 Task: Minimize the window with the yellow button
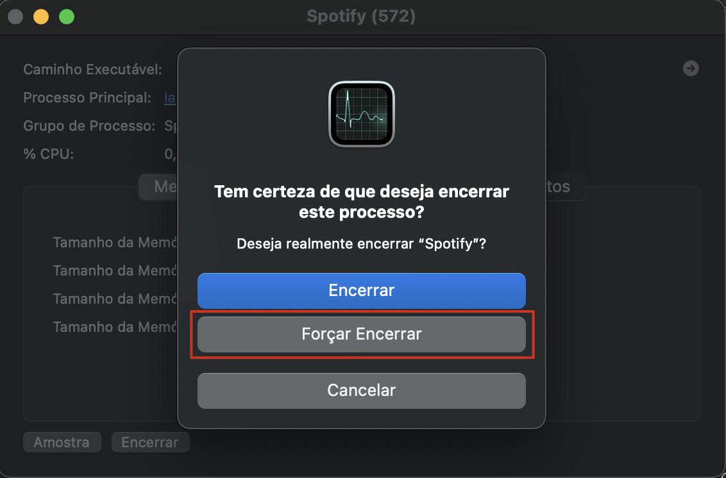tap(40, 17)
